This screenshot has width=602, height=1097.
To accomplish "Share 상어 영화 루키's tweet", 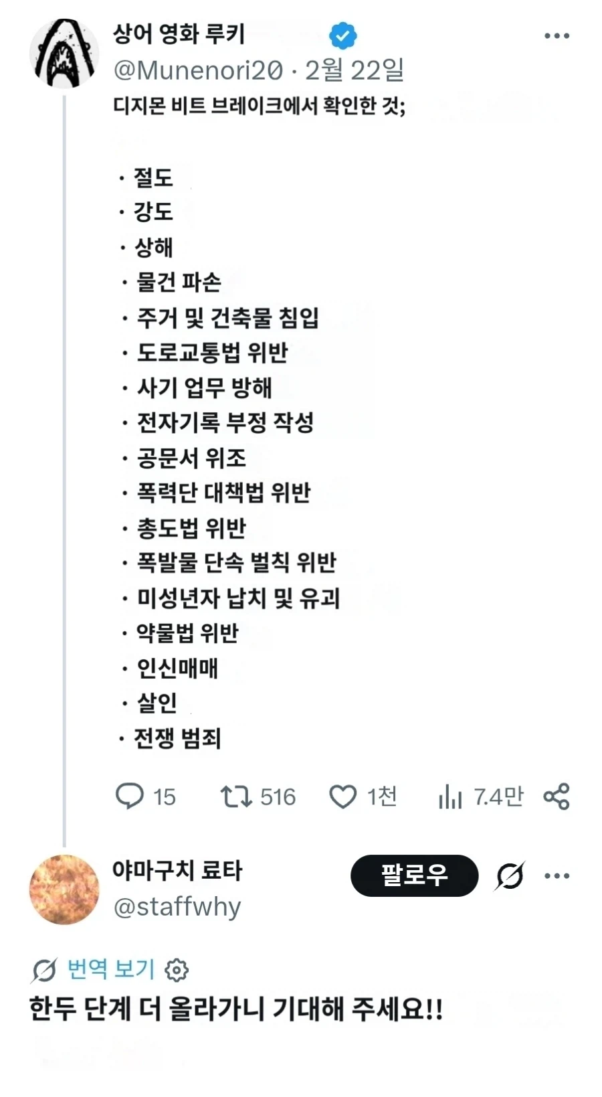I will (557, 796).
